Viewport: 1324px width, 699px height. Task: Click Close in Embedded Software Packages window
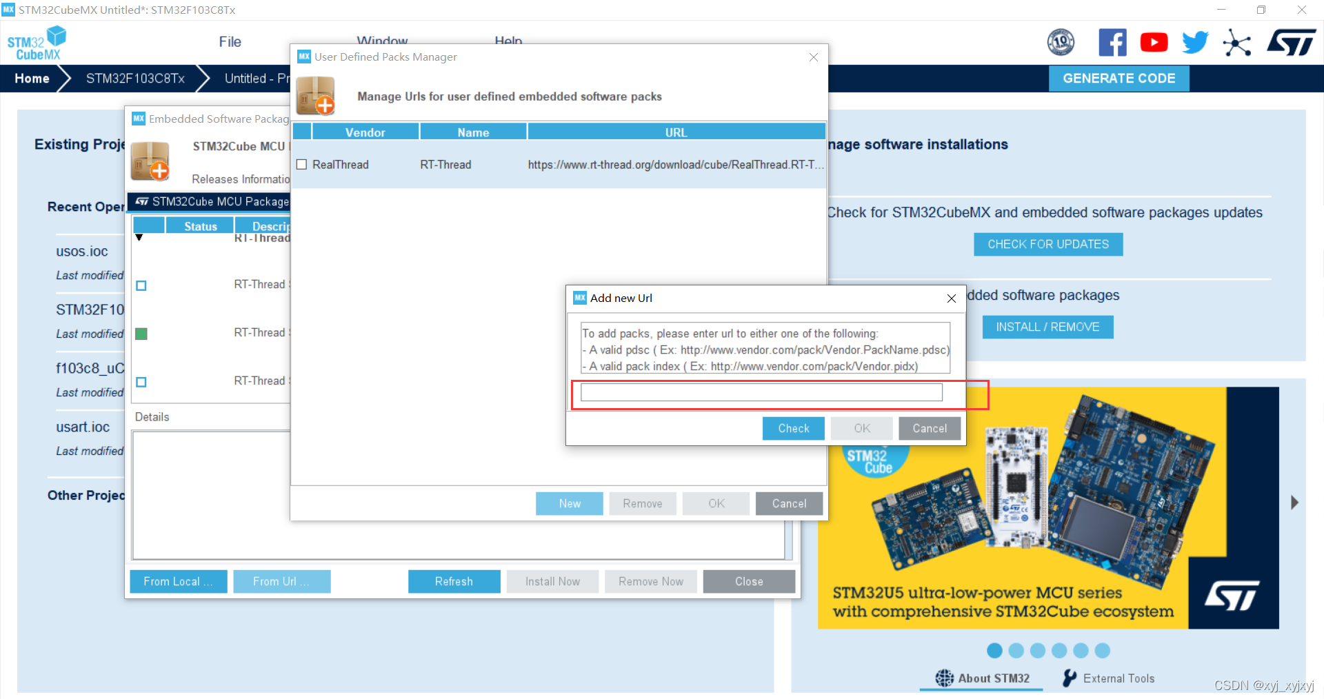(749, 581)
